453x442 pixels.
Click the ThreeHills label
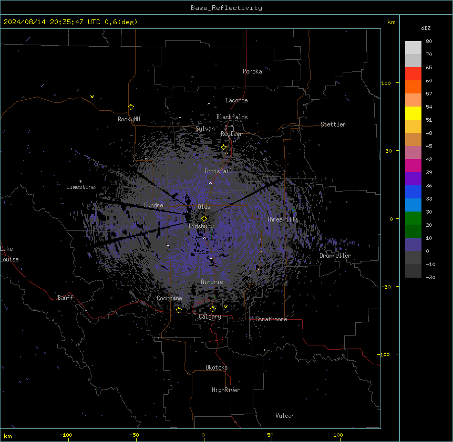[x=282, y=219]
